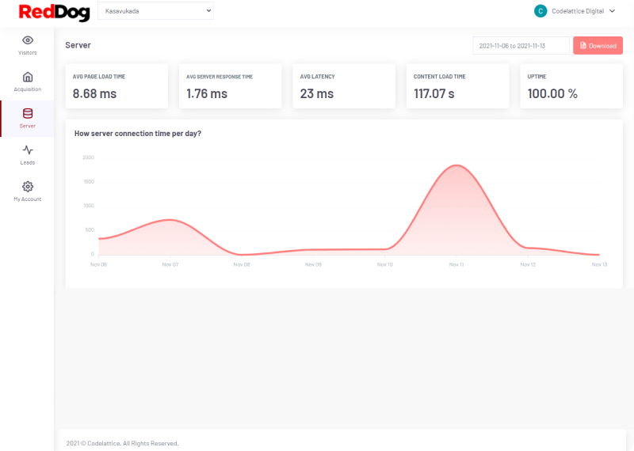Click the Nov 07 axis label
This screenshot has height=451, width=634.
170,264
